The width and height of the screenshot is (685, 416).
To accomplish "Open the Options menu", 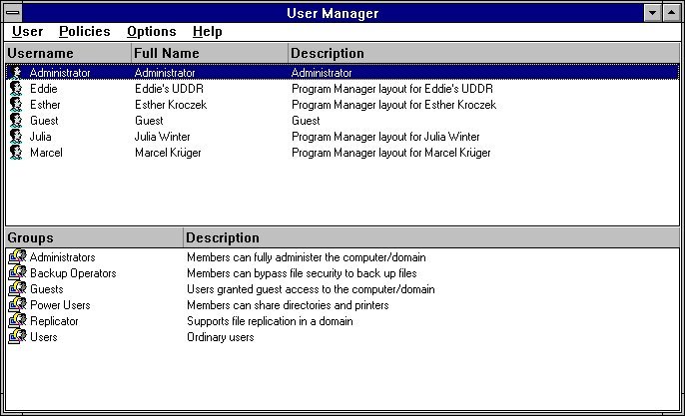I will pos(151,32).
